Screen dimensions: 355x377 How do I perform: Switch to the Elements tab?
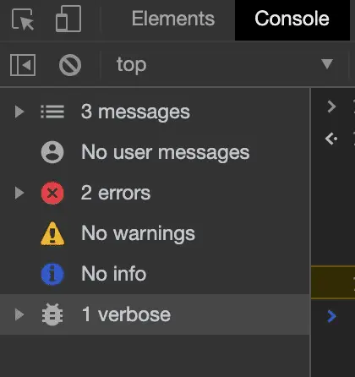point(173,19)
